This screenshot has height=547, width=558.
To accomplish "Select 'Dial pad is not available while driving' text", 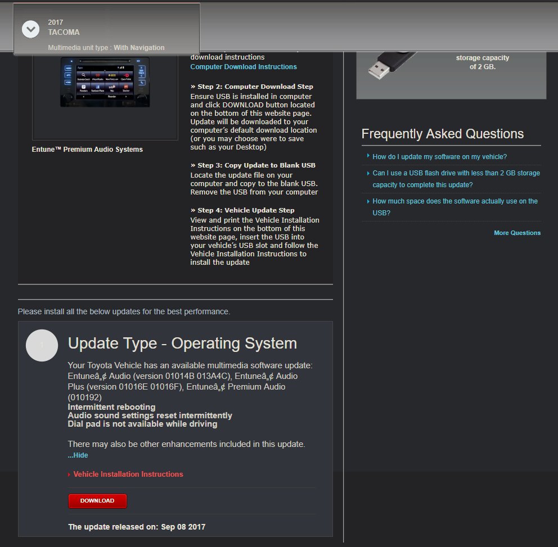I will point(142,424).
